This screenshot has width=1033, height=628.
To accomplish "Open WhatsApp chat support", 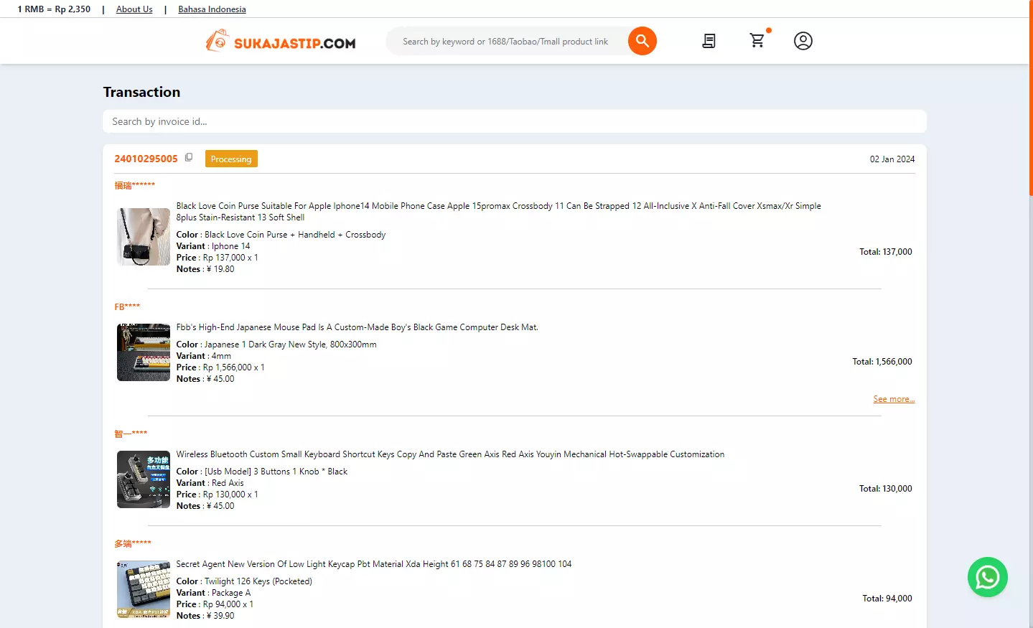I will click(988, 577).
